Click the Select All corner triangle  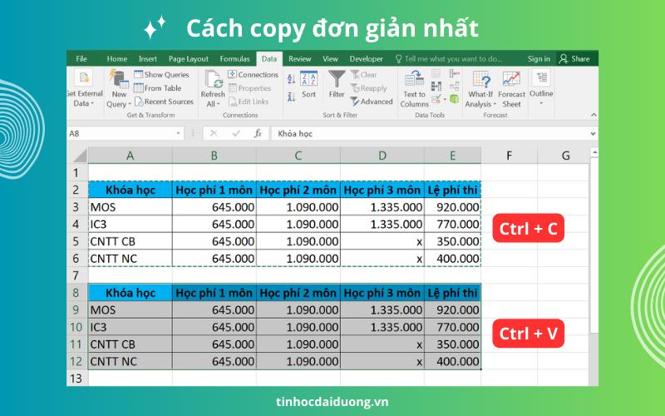coord(79,156)
